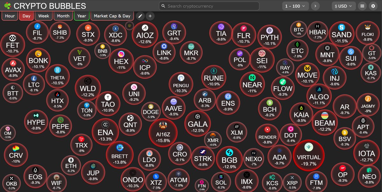Click the WLD bubble

coord(88,88)
